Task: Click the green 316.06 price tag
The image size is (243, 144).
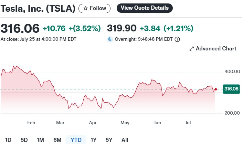Action: [x=231, y=89]
